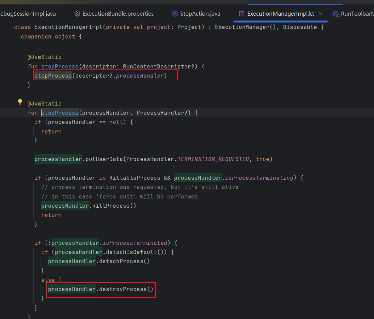
Task: Click the icon of the RunToolbar tab
Action: [336, 14]
